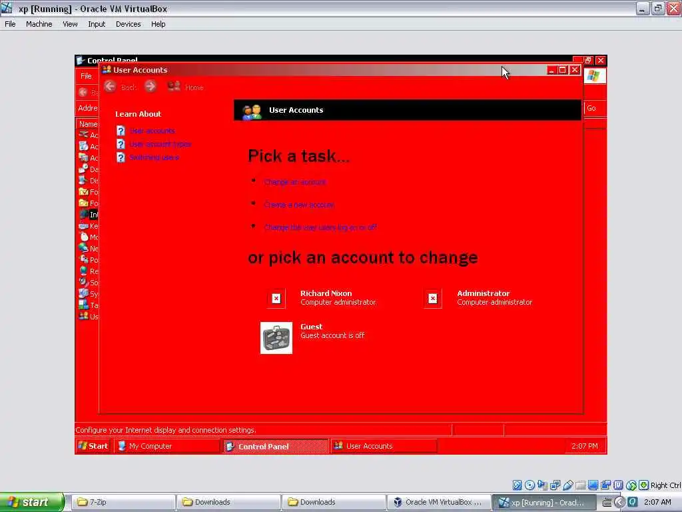Select the System icon in Control Panel list
The width and height of the screenshot is (682, 512).
83,294
